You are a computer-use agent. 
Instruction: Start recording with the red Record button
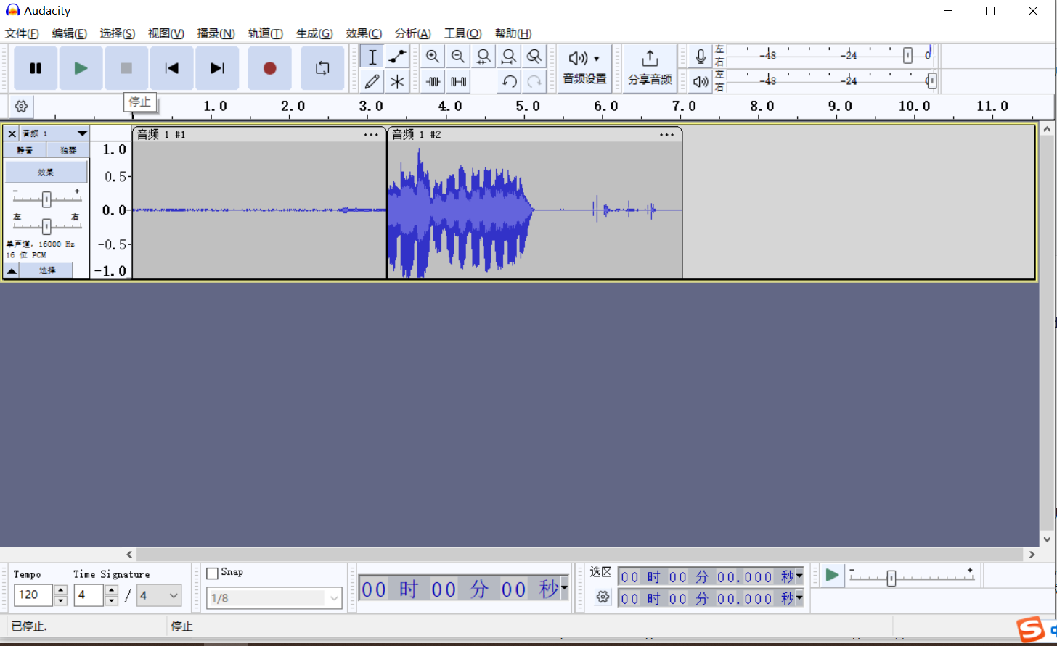tap(269, 68)
